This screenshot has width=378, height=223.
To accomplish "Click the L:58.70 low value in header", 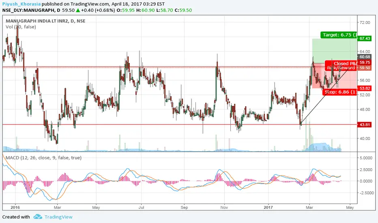I will 164,11.
